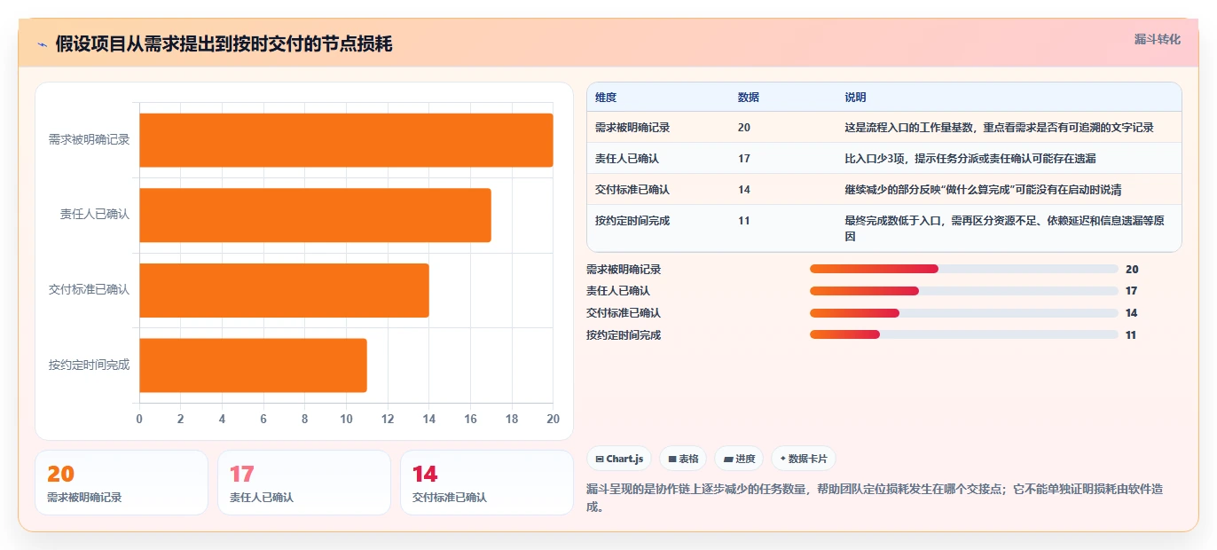Click the 漏斗转化 label in header
This screenshot has width=1217, height=550.
coord(1157,39)
